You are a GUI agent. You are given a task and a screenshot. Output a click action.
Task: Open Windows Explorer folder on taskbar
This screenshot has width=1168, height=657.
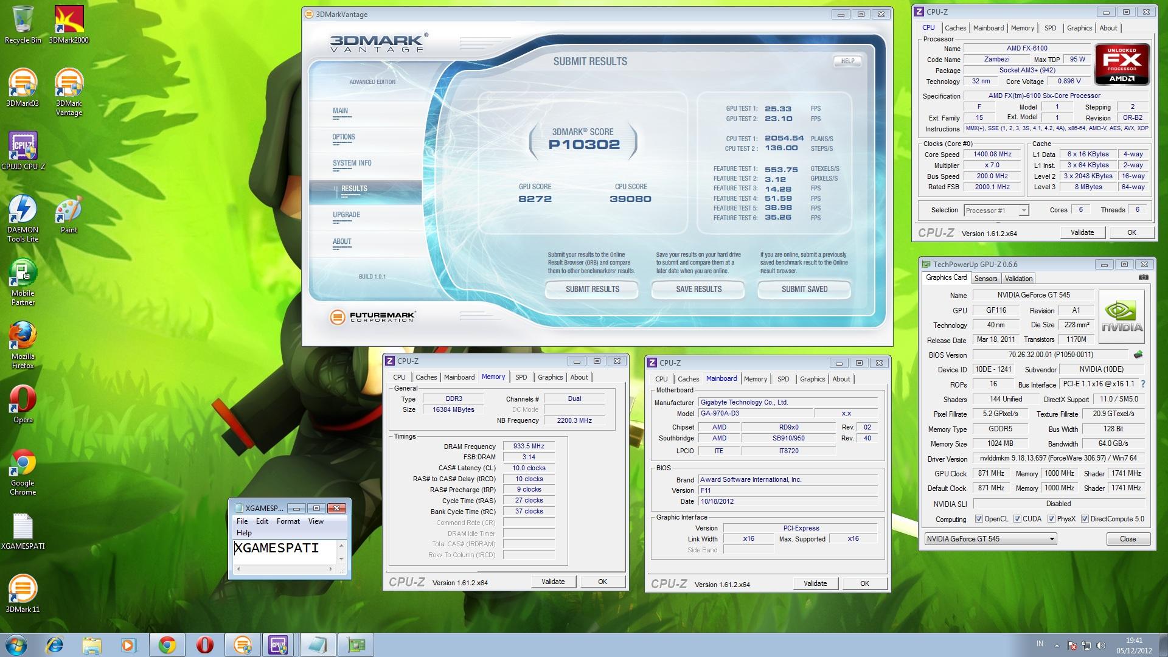[x=92, y=645]
